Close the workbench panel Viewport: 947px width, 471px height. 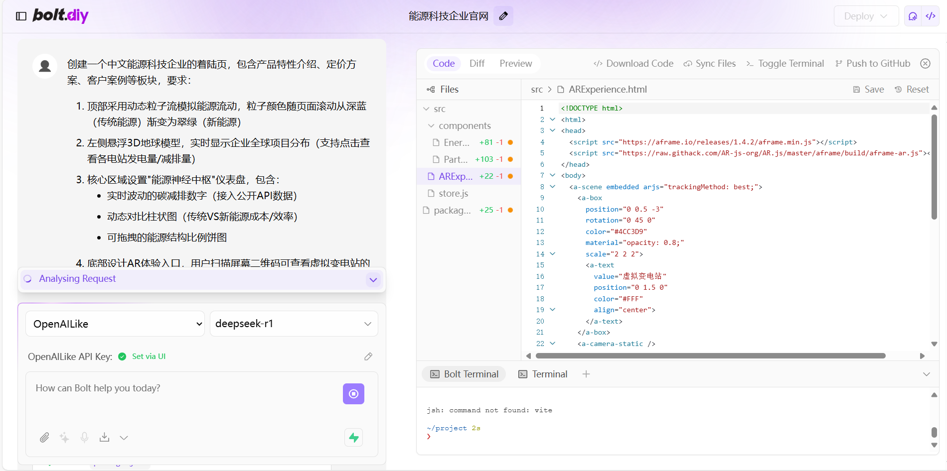pyautogui.click(x=926, y=63)
